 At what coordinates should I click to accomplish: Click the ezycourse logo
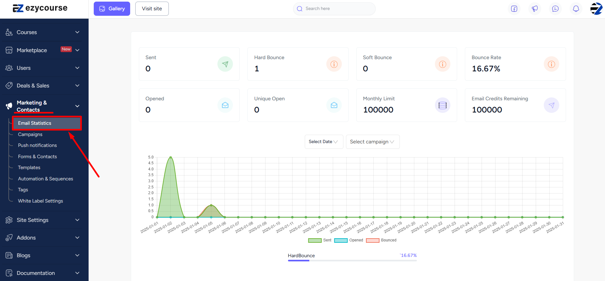[40, 8]
